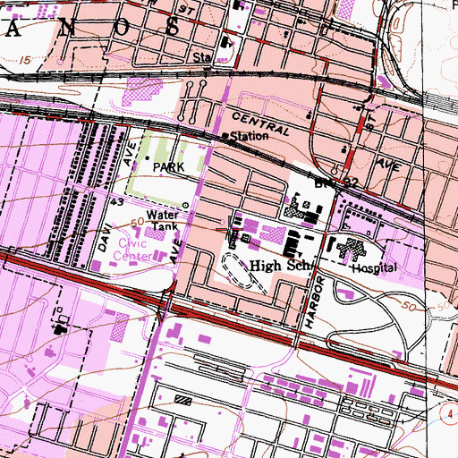Viewport: 458px width, 458px height.
Task: Click the DAVI street label
Action: [105, 238]
